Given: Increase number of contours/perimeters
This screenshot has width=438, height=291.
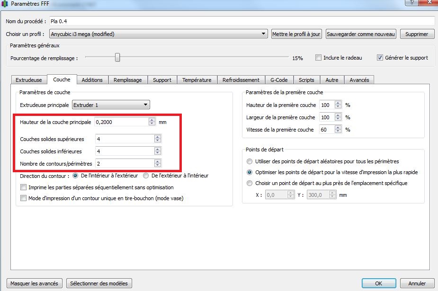Looking at the screenshot, I should click(158, 161).
